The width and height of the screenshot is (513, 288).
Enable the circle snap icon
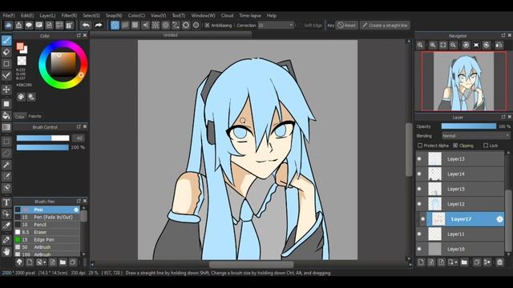pos(166,25)
